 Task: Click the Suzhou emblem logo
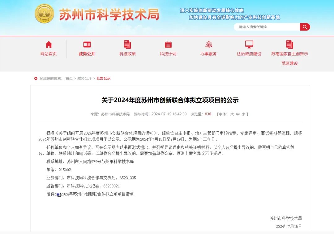[x=44, y=13]
